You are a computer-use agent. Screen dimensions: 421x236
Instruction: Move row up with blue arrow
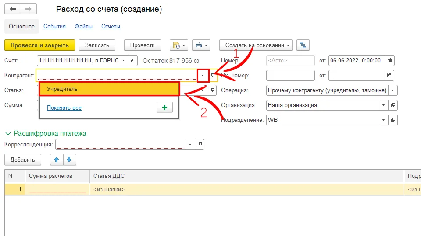[56, 160]
